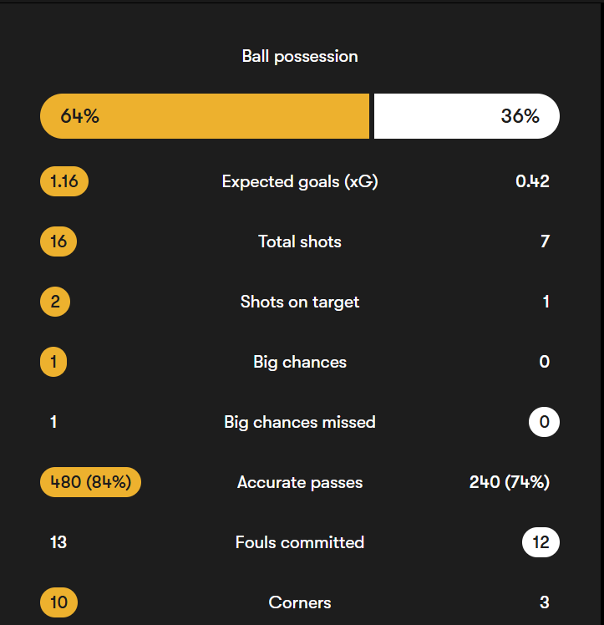604x625 pixels.
Task: Select the Big chances missed label
Action: [x=300, y=422]
